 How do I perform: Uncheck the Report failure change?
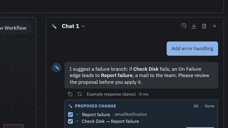pyautogui.click(x=71, y=114)
